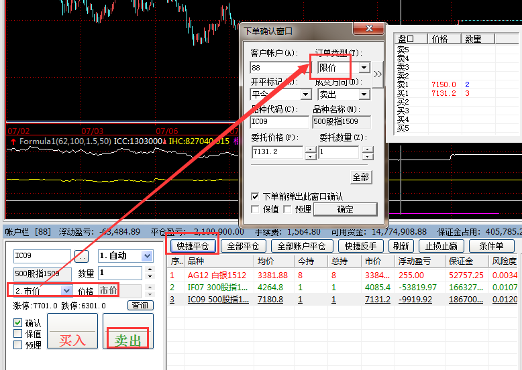Uncheck 下单前弹出此窗口确认 checkbox

255,196
